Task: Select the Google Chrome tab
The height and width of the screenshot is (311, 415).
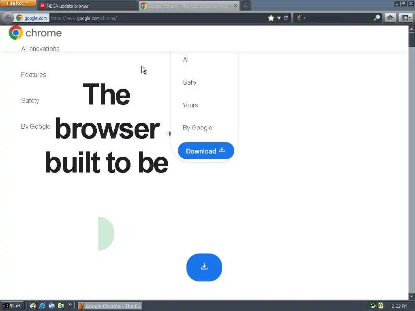Action: pyautogui.click(x=189, y=6)
